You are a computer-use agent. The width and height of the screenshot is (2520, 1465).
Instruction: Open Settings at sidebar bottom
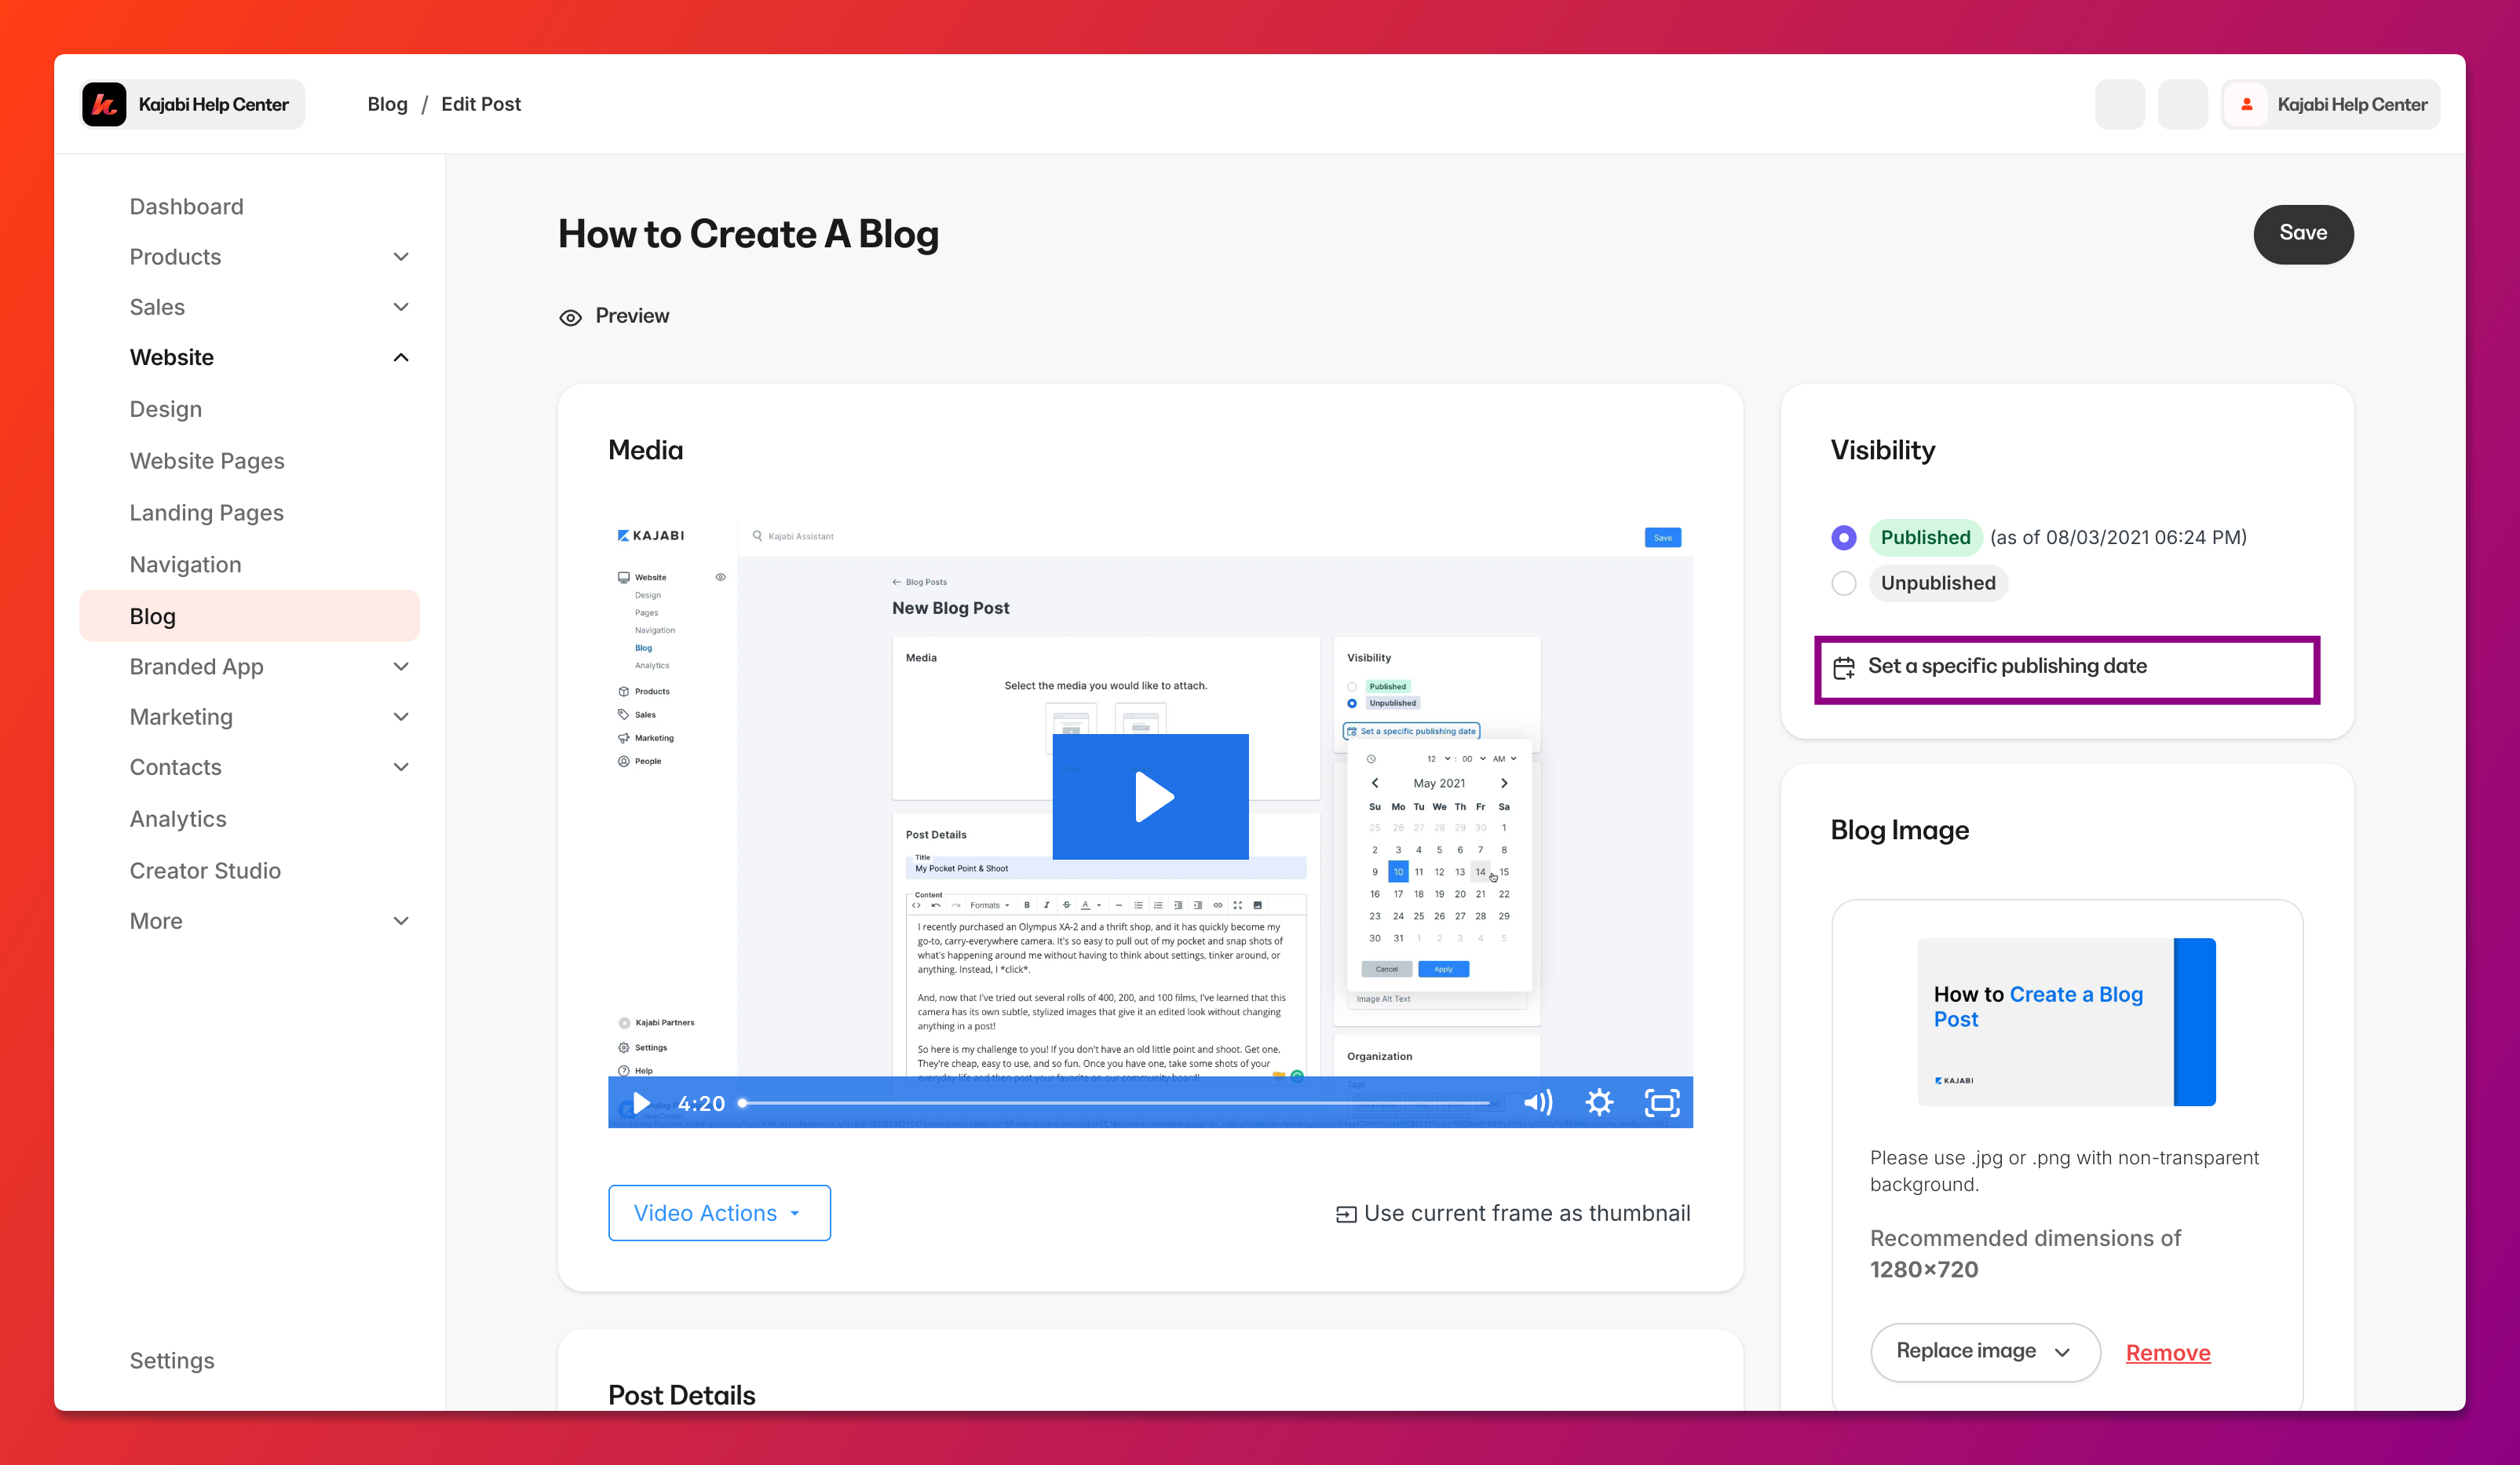172,1360
